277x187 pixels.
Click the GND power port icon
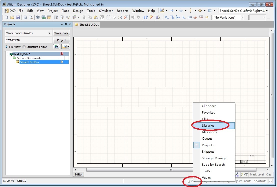pyautogui.click(x=195, y=17)
